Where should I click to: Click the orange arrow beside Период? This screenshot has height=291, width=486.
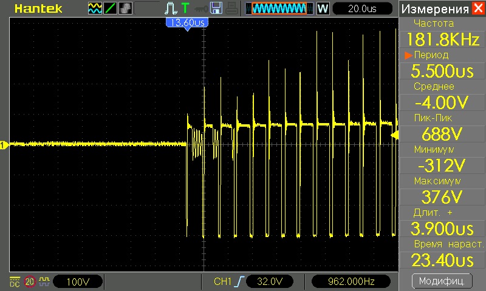click(x=408, y=55)
